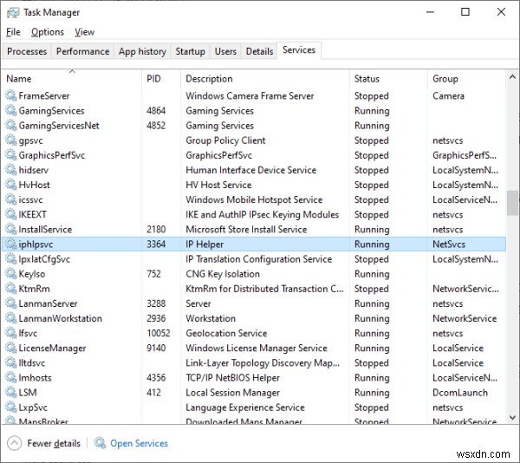Click the vertical scrollbar thumb
The image size is (520, 463).
[512, 203]
